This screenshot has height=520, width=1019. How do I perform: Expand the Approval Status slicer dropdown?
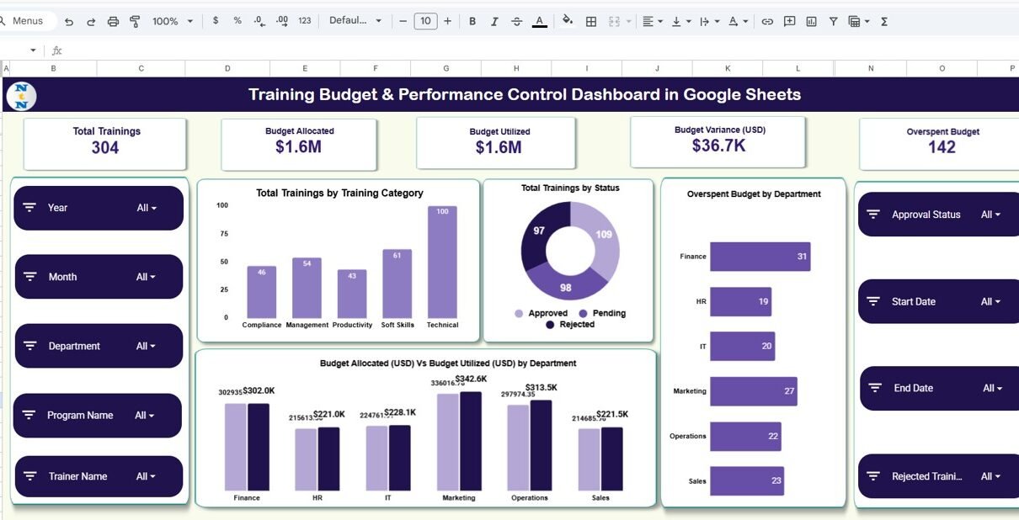point(991,215)
